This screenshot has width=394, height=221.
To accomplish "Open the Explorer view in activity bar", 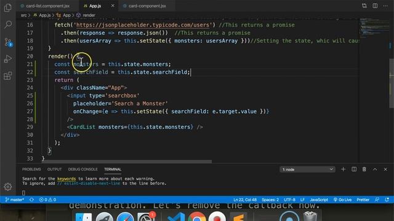I will pyautogui.click(x=8, y=8).
